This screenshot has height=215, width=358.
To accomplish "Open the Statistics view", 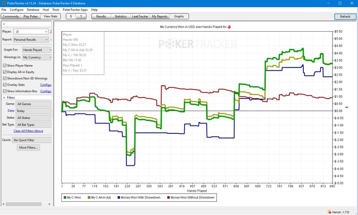I will (121, 16).
